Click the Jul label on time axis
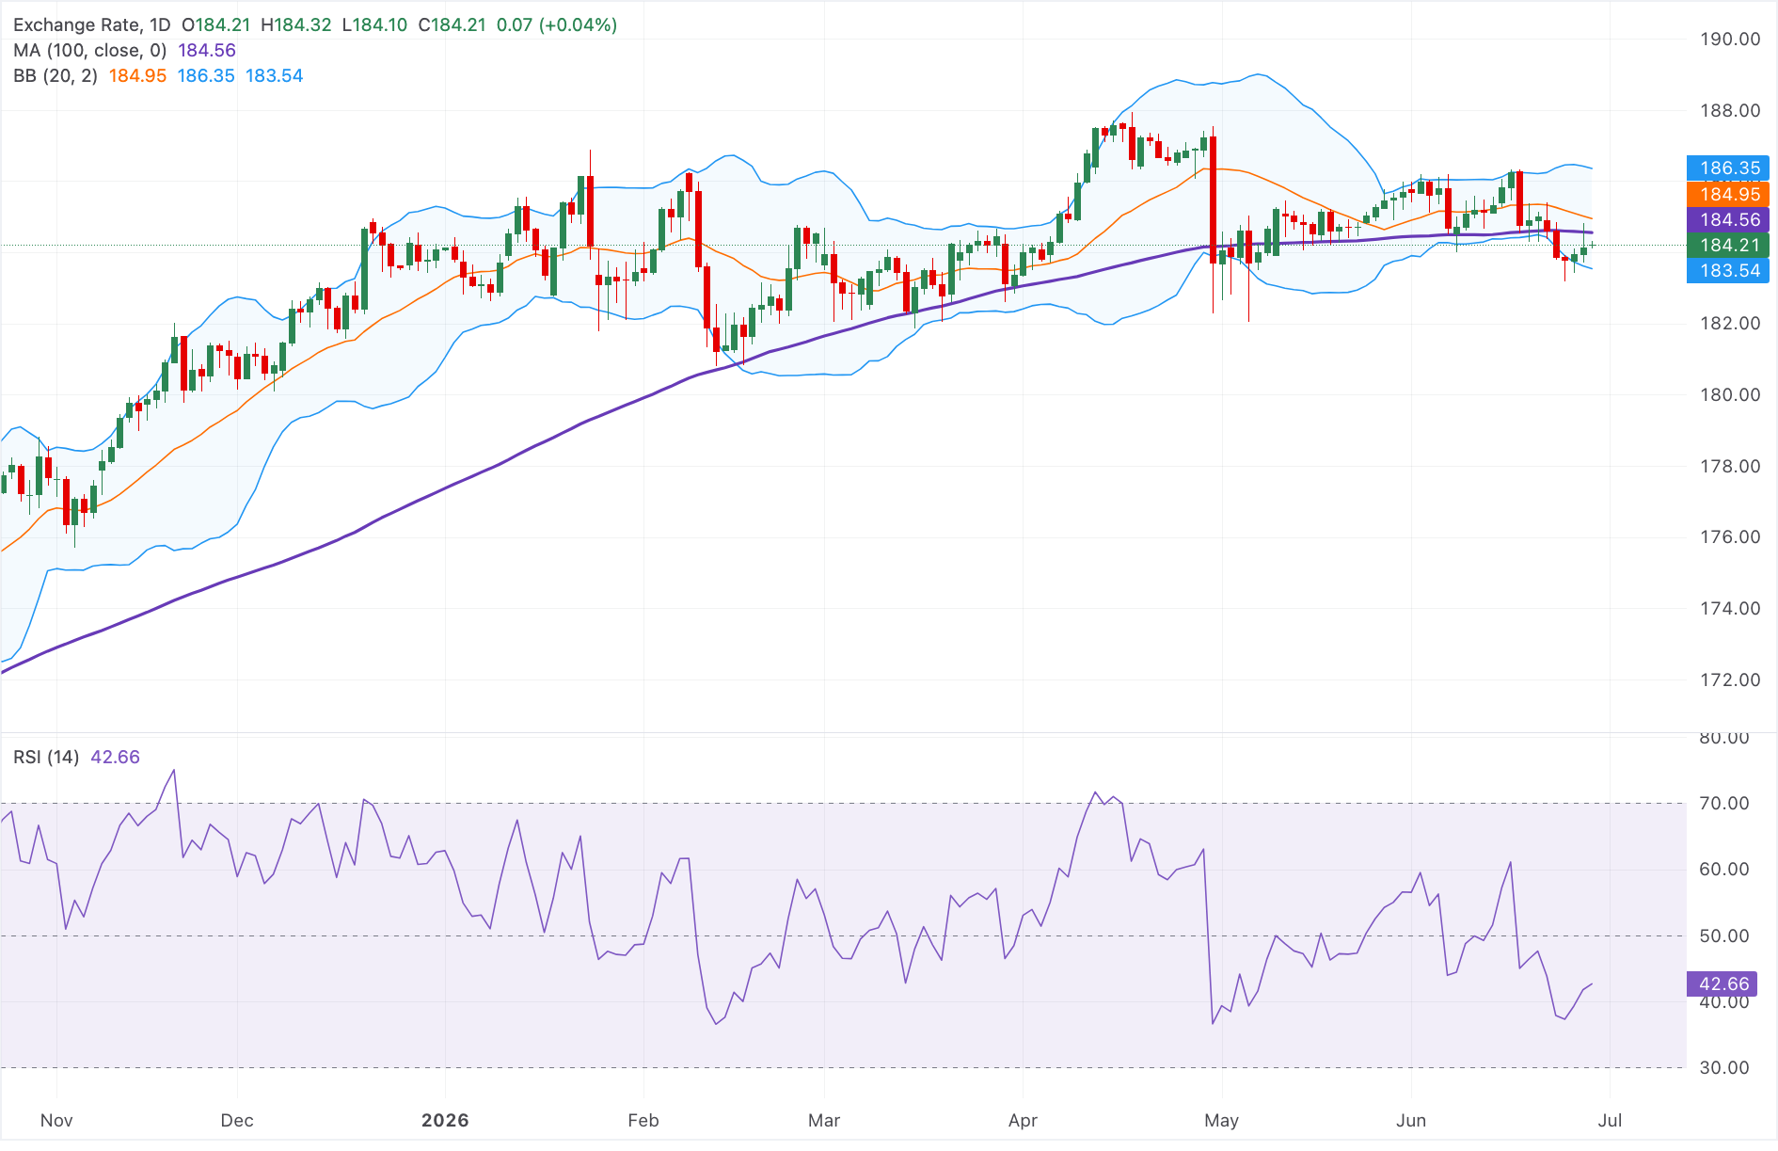Screen dimensions: 1778x1151 [1611, 1121]
